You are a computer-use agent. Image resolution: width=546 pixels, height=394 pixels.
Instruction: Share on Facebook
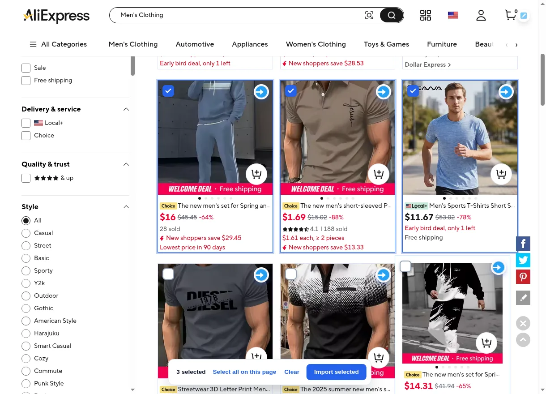click(523, 244)
